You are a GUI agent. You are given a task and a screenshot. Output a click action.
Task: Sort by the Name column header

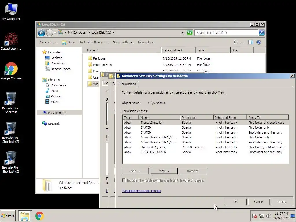122,50
